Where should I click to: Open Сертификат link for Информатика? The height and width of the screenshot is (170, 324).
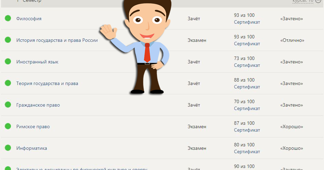pos(247,151)
